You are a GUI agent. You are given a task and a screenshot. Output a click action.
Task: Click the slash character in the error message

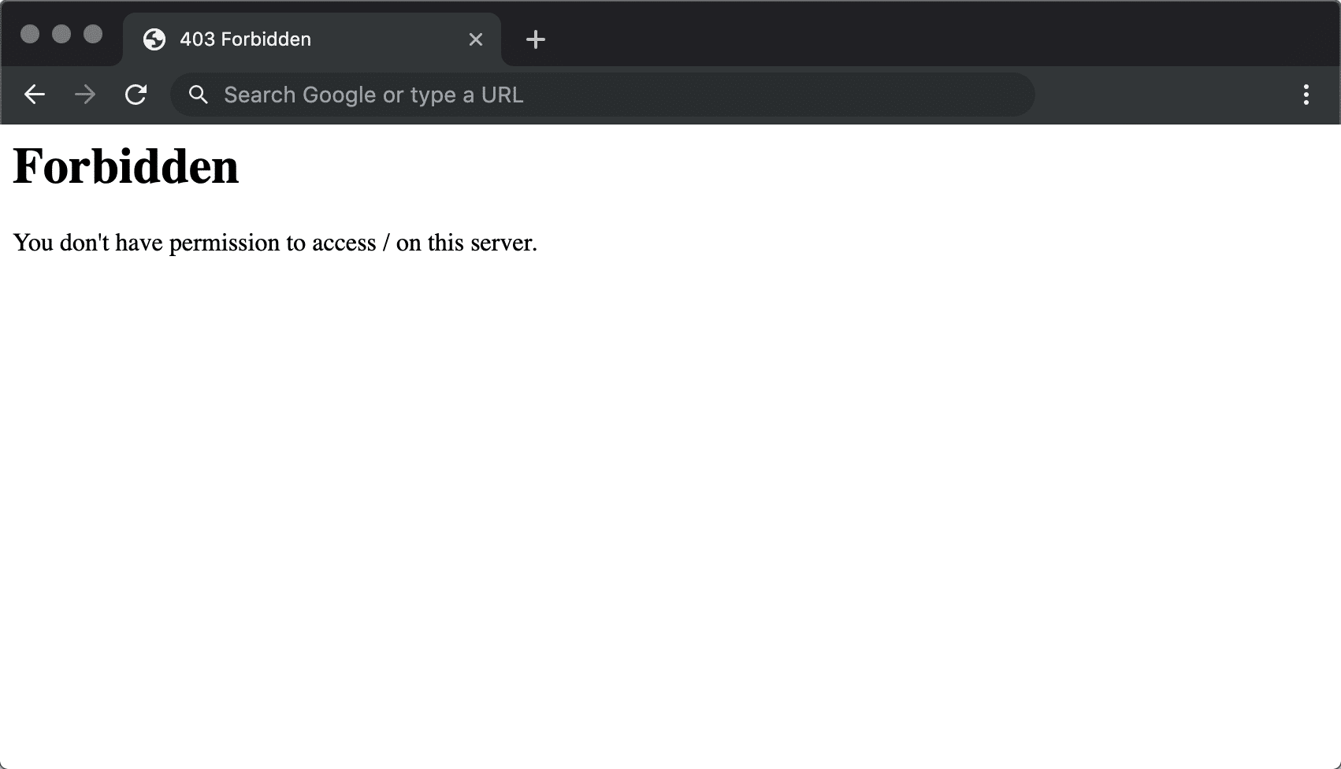pyautogui.click(x=386, y=243)
